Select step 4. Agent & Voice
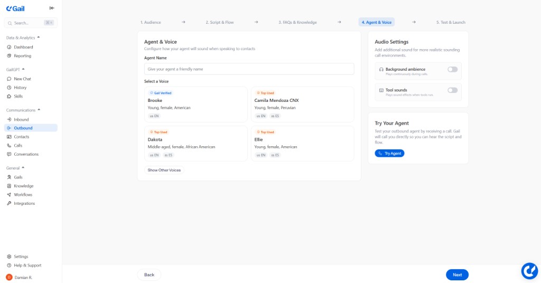The width and height of the screenshot is (541, 283). coord(376,22)
